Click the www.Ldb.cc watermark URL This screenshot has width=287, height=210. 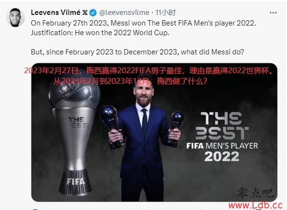255,205
